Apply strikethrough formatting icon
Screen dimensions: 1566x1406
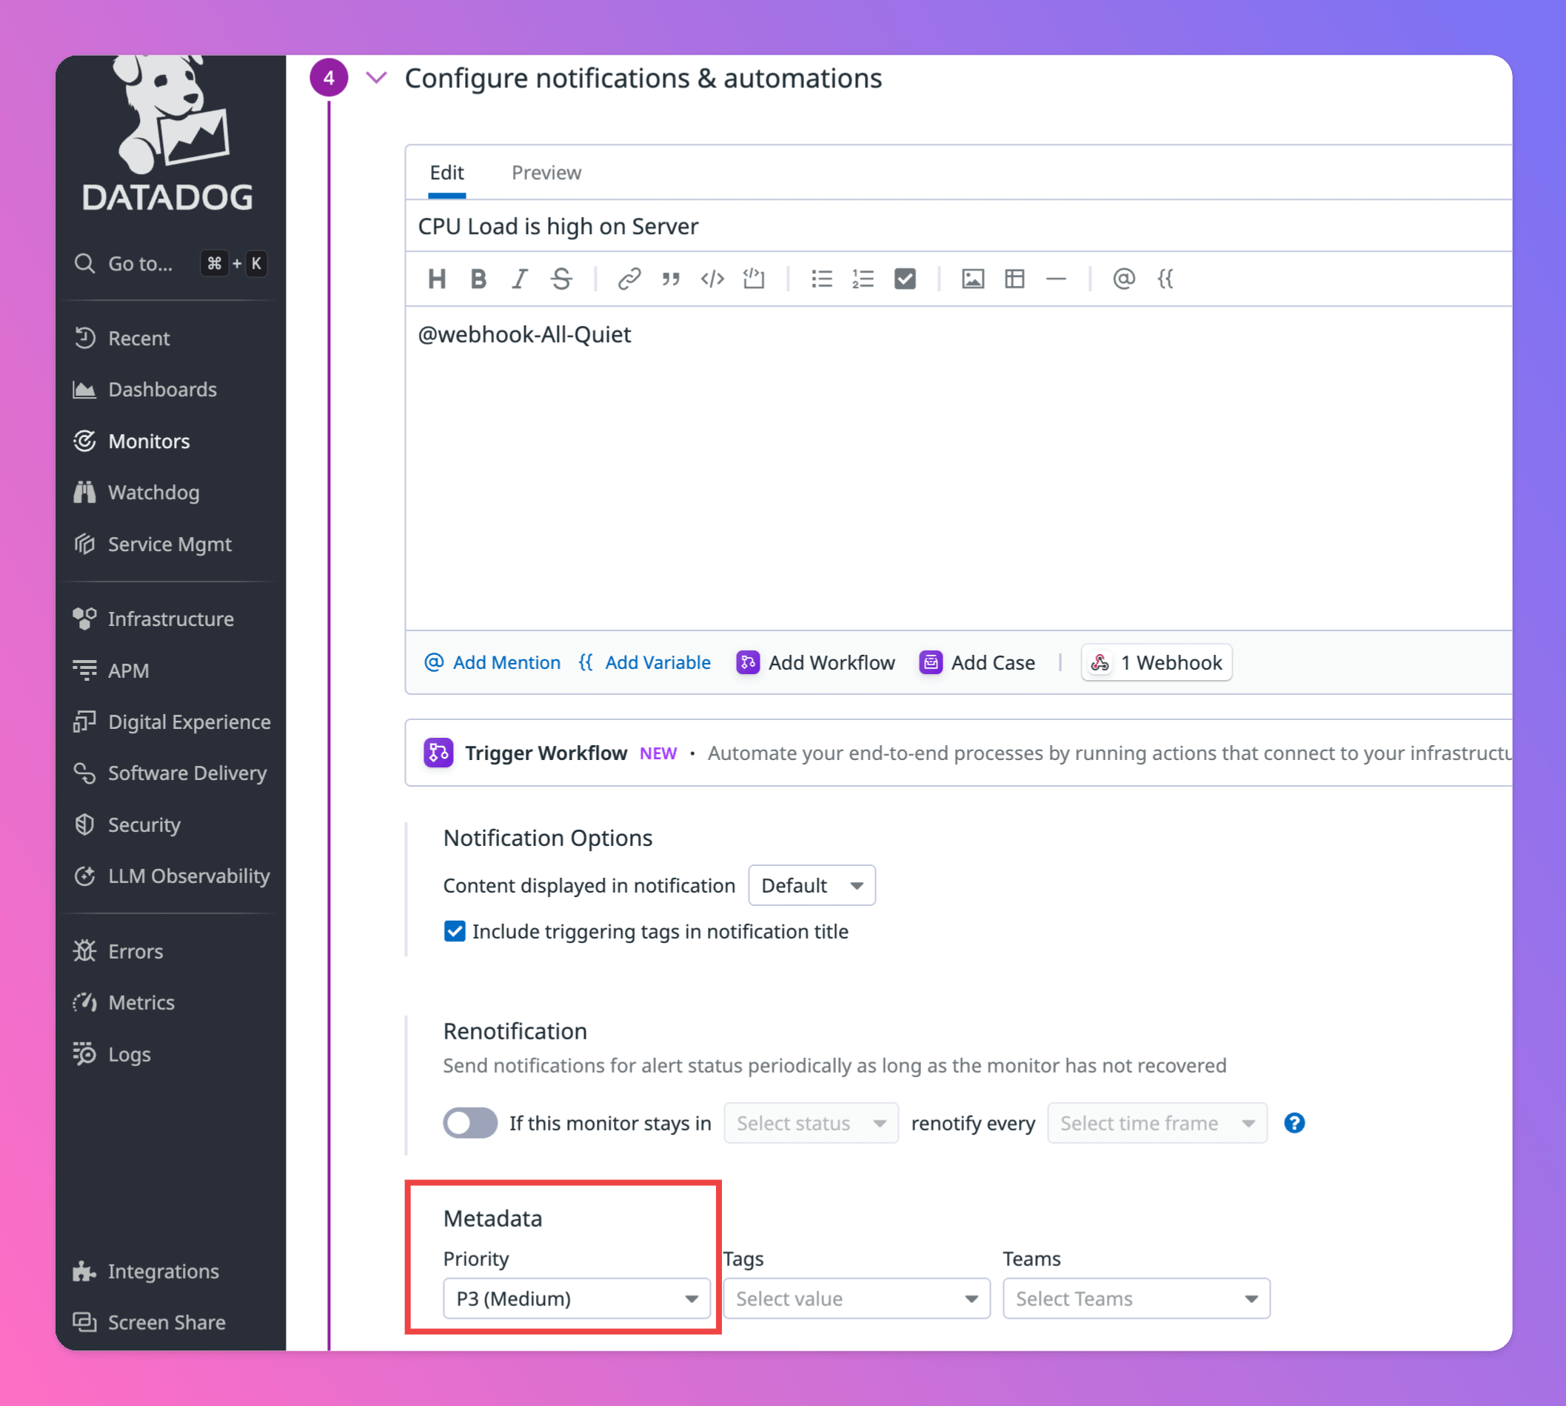[561, 279]
